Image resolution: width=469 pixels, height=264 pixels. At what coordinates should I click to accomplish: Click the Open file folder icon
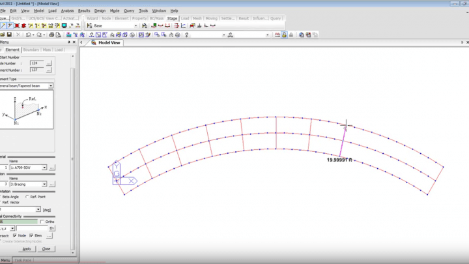3,35
